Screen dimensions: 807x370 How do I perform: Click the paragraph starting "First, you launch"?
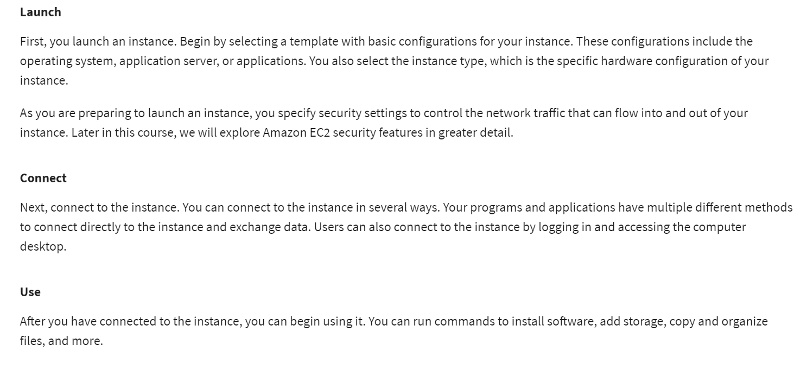tap(395, 61)
